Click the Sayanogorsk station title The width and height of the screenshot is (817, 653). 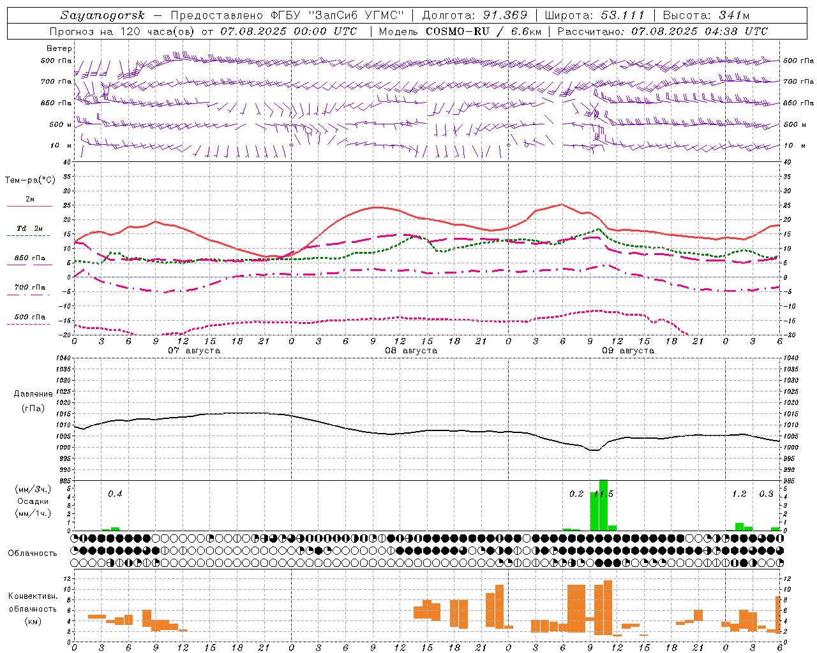tap(102, 15)
